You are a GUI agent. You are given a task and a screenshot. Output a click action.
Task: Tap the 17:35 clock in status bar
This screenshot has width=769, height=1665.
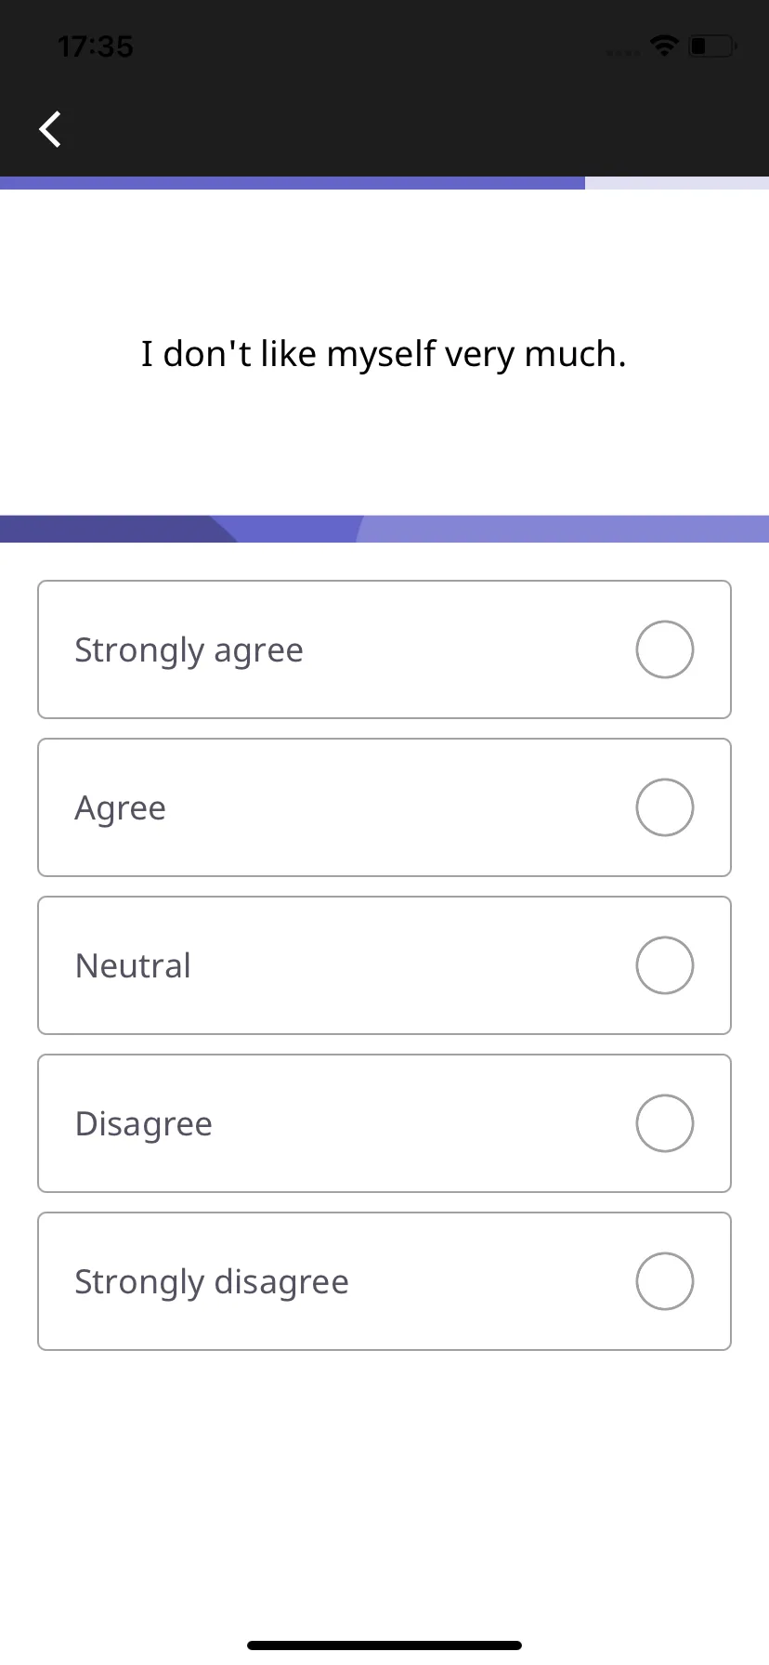[x=95, y=46]
